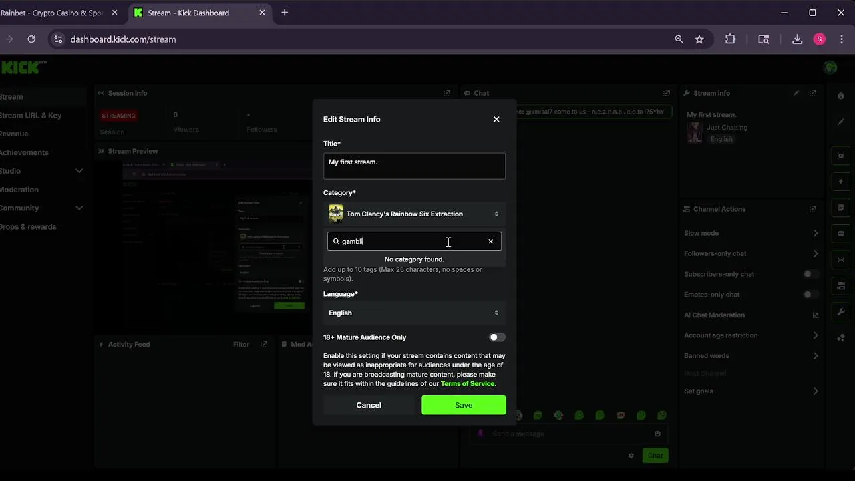Reload the page
This screenshot has width=855, height=481.
coord(31,39)
